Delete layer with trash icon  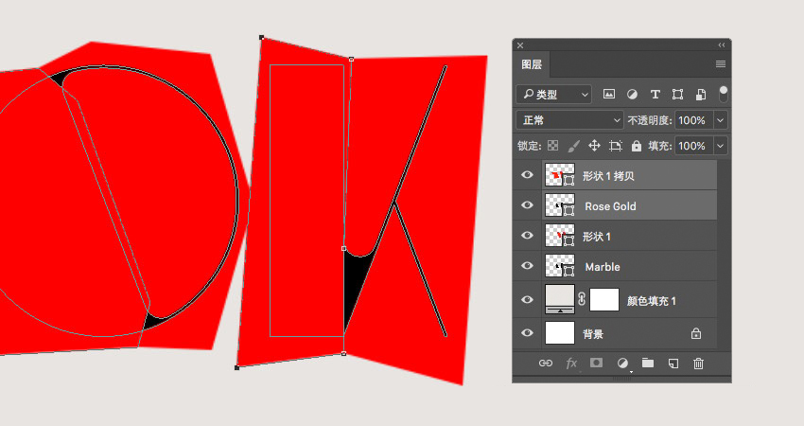click(x=698, y=364)
